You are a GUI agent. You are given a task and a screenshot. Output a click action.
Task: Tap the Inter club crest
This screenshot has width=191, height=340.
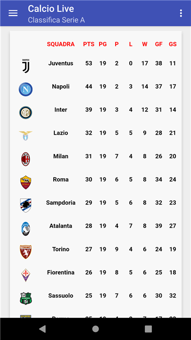(25, 112)
